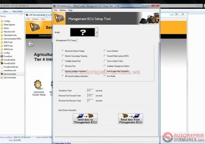205x144 pixels.
Task: Enable Auxiliary Changeover Option checkbox
Action: coord(105,66)
